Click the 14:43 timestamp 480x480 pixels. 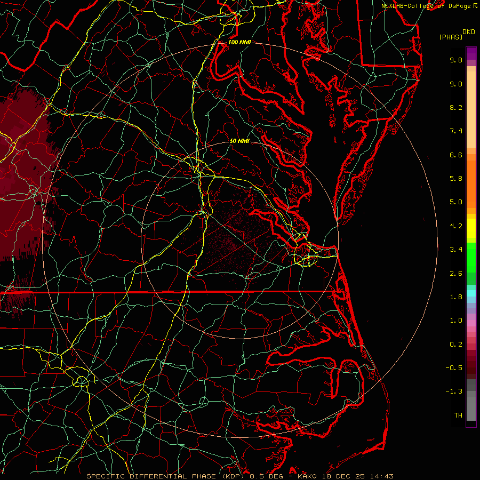[381, 476]
